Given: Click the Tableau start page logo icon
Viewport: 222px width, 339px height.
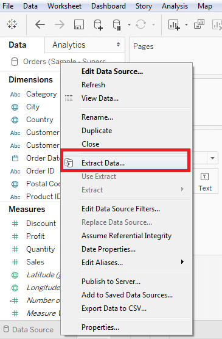Looking at the screenshot, I should tap(12, 24).
